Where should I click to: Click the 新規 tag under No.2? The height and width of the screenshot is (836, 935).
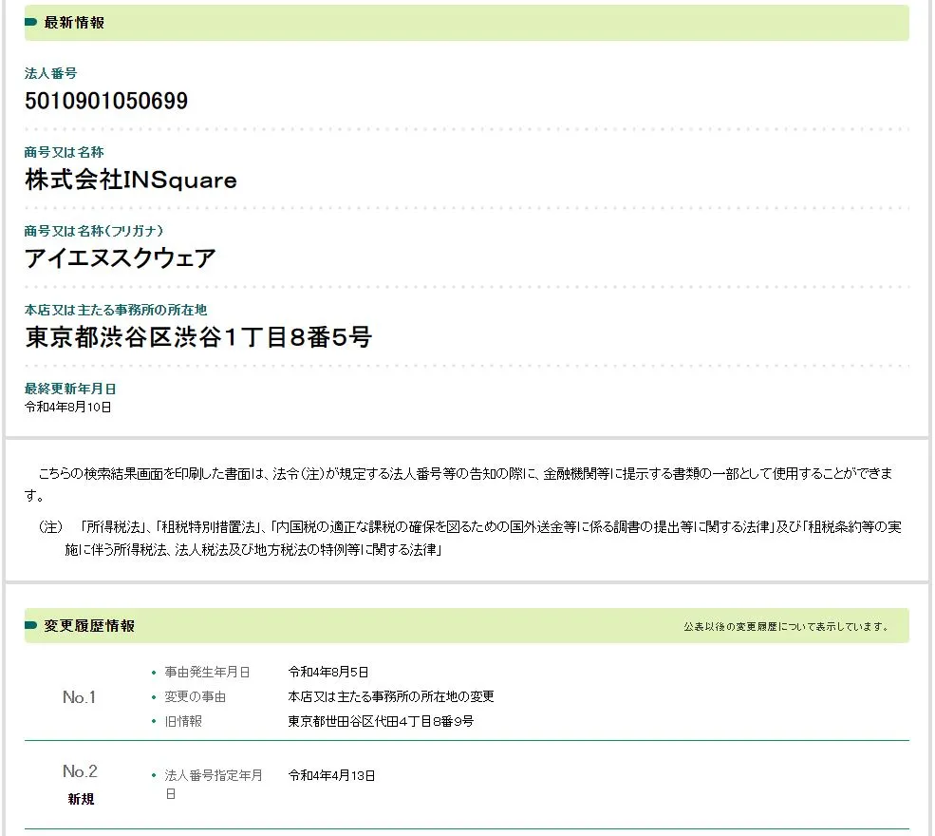click(x=81, y=799)
